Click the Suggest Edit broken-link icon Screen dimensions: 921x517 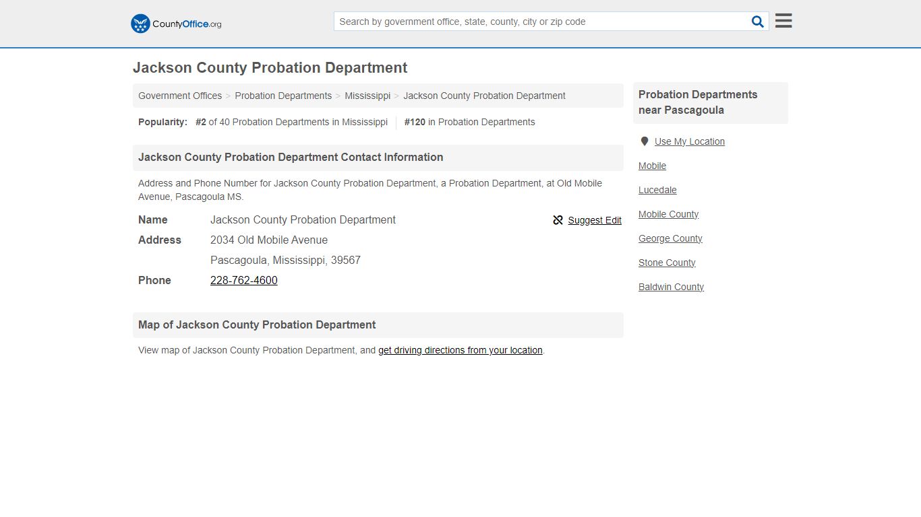click(x=558, y=220)
